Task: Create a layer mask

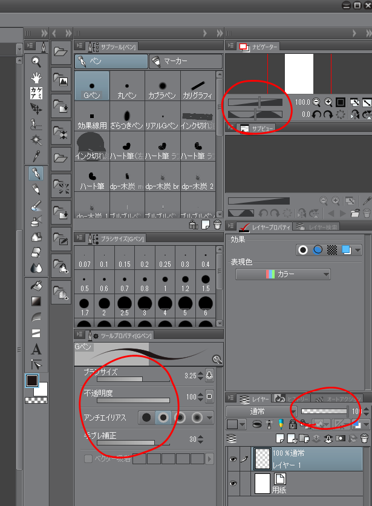Action: point(341,438)
